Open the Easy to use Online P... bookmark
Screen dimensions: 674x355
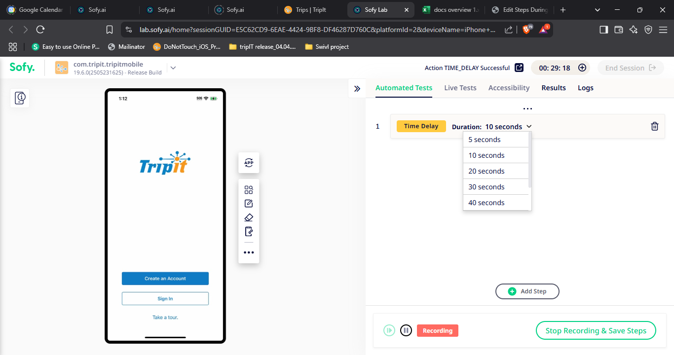[x=66, y=47]
